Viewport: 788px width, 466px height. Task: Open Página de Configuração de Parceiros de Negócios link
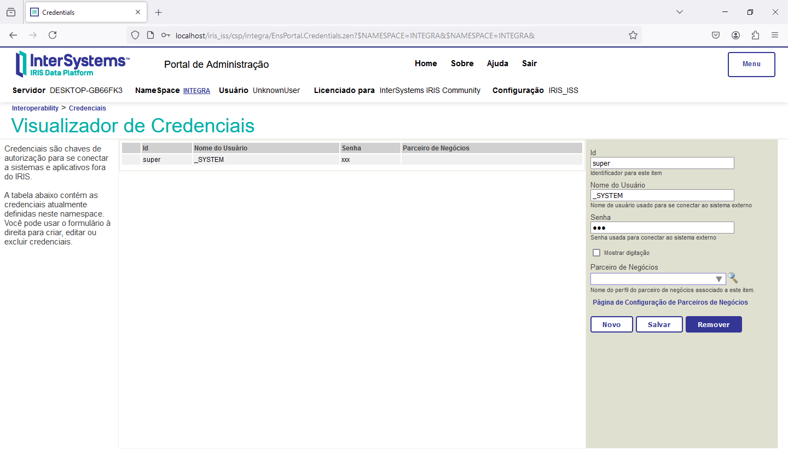click(x=670, y=302)
